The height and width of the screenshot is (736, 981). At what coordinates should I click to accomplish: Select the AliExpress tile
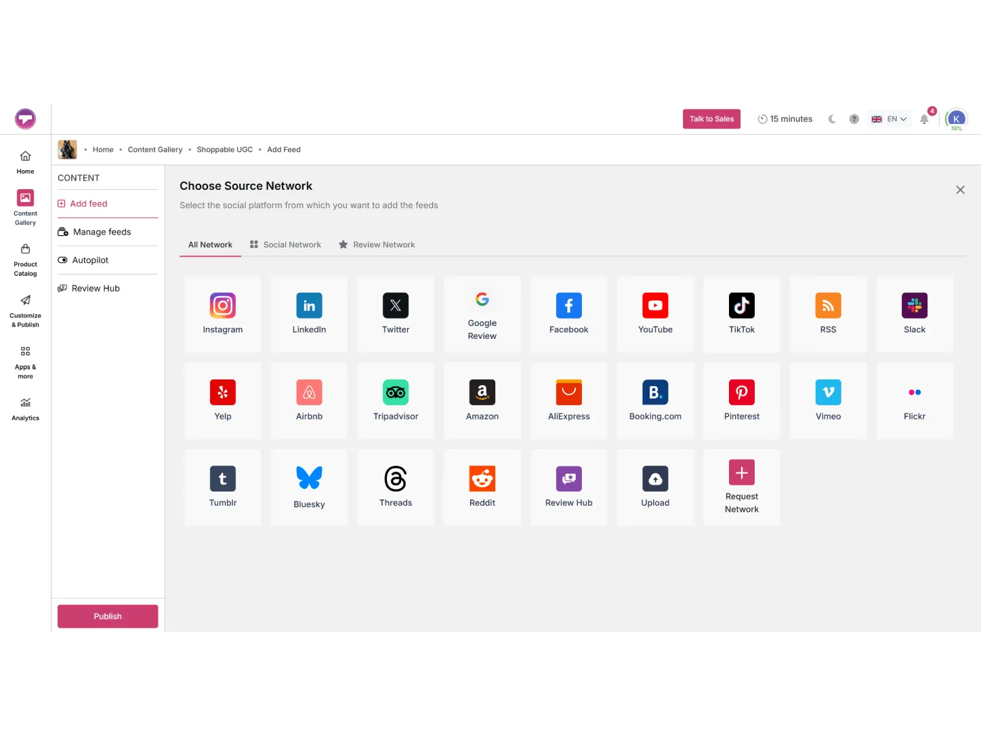[569, 401]
